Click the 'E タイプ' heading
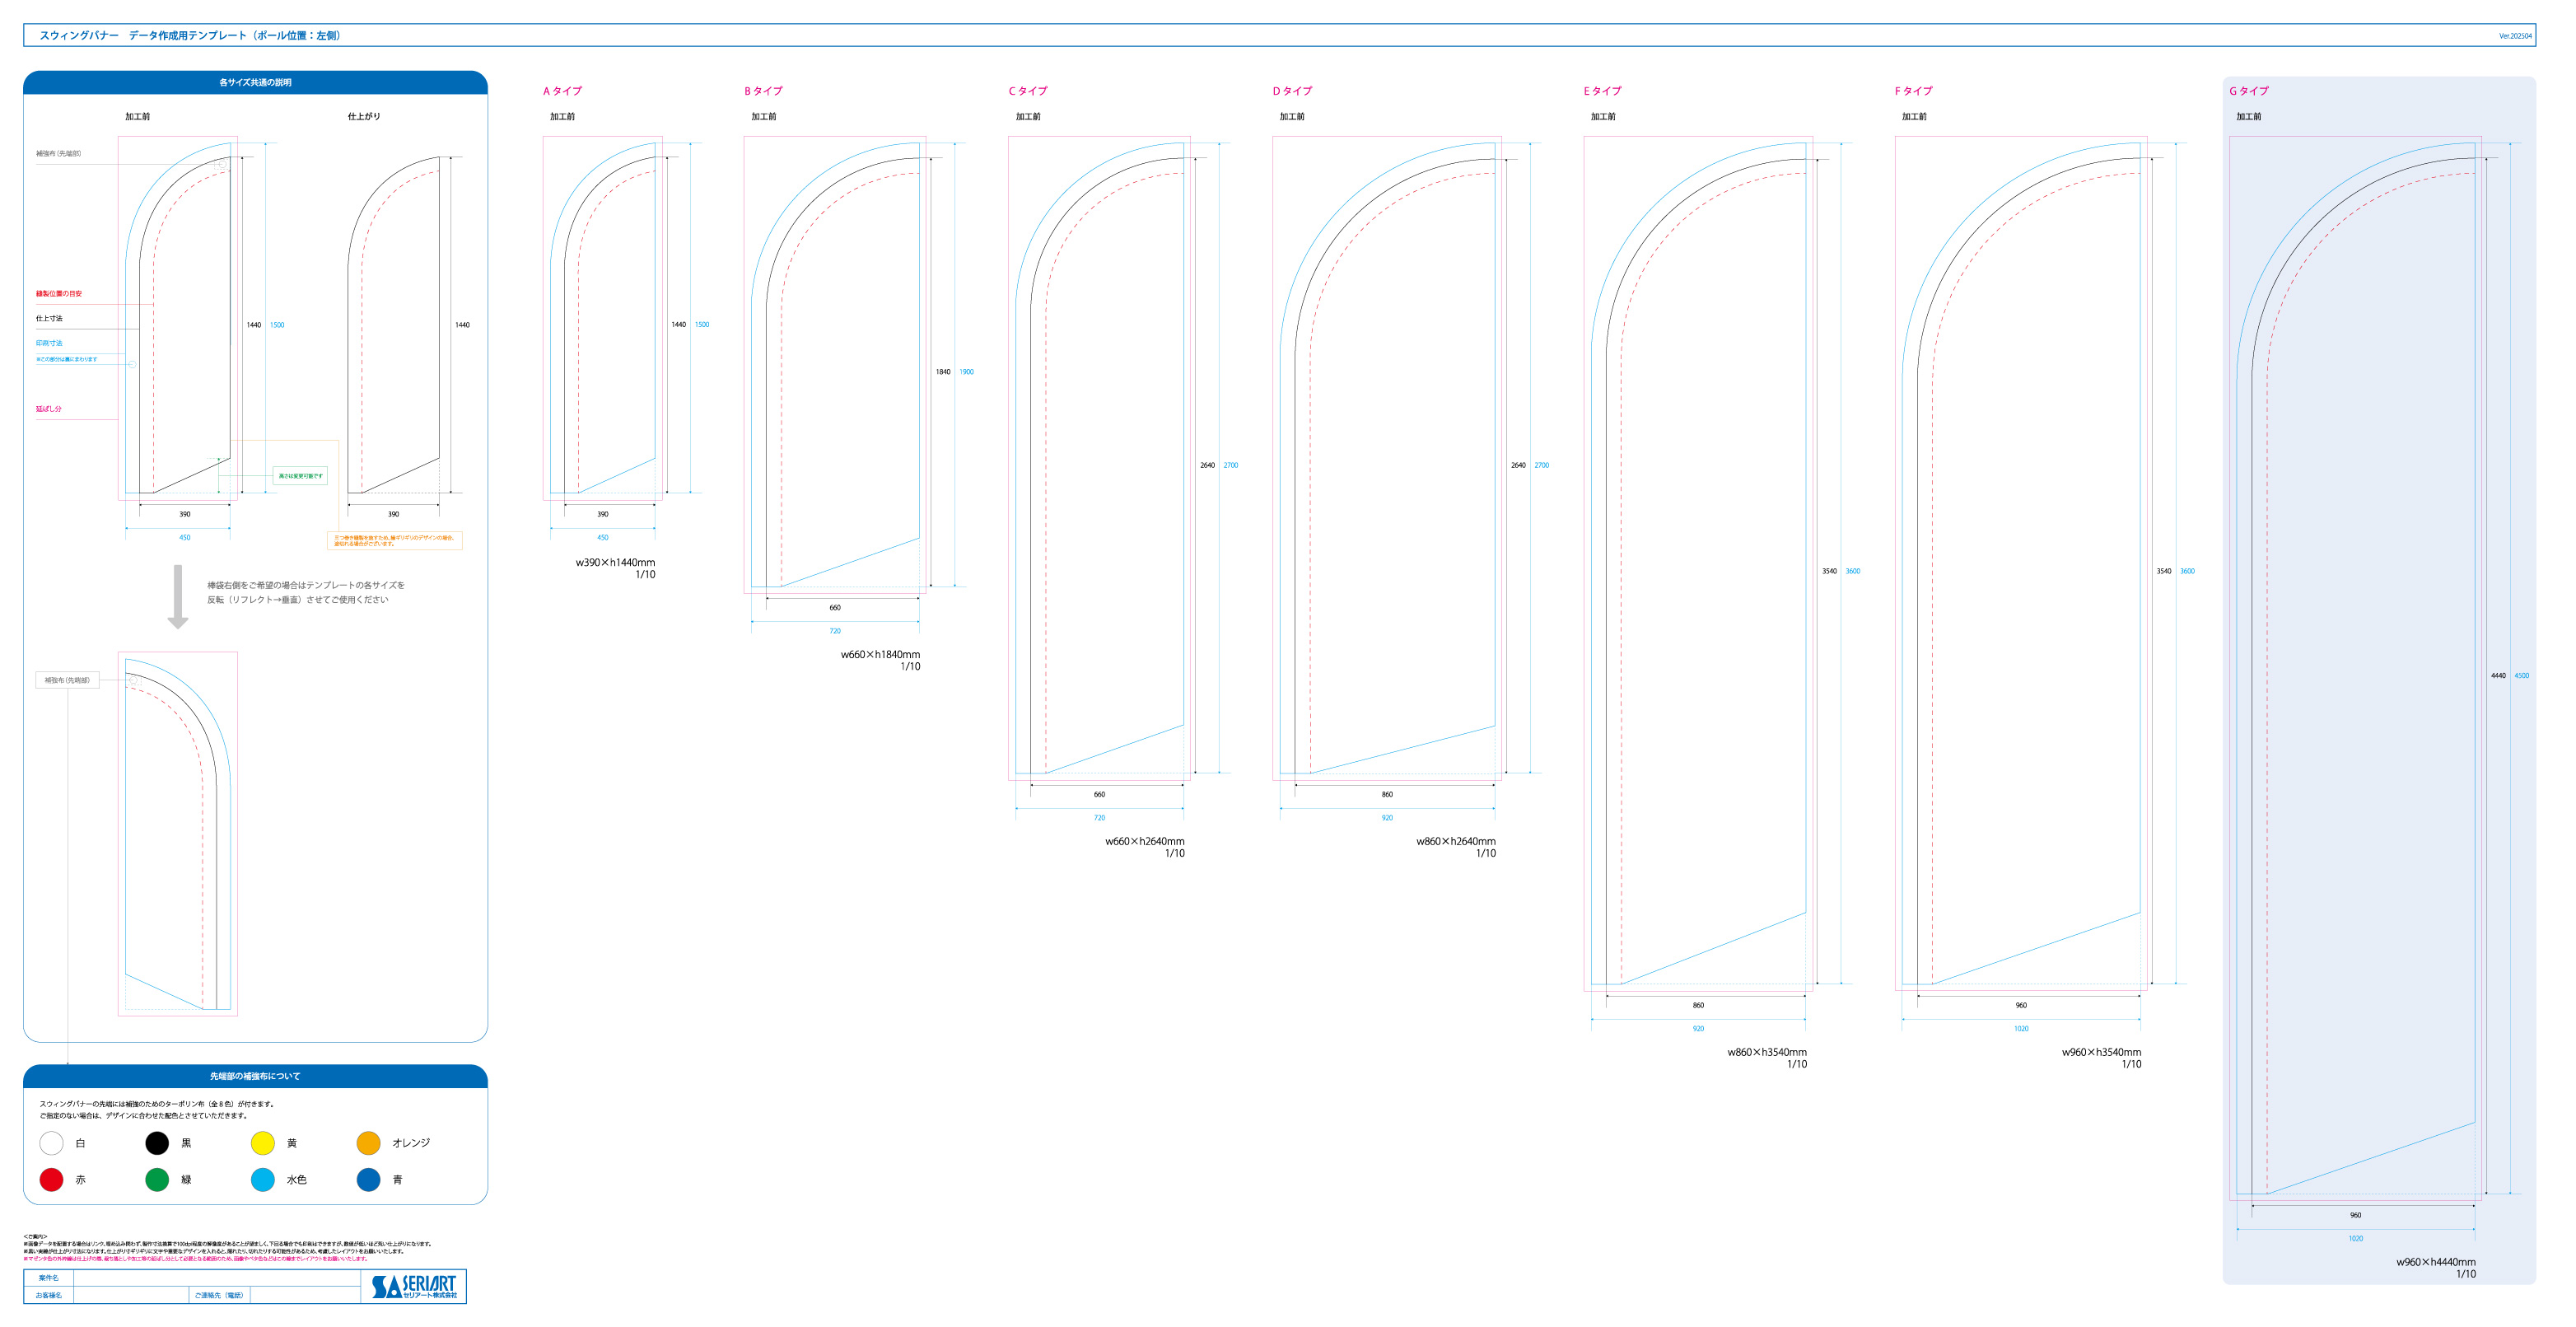This screenshot has width=2576, height=1327. click(x=1602, y=91)
